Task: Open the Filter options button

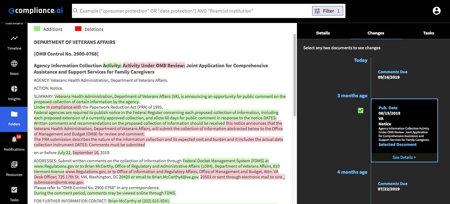Action: (328, 11)
